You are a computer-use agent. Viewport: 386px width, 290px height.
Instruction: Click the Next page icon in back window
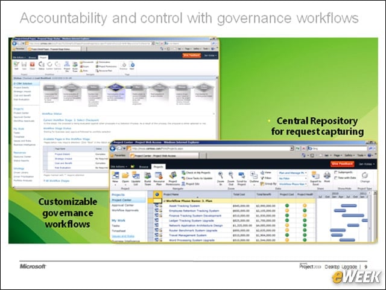(x=133, y=65)
